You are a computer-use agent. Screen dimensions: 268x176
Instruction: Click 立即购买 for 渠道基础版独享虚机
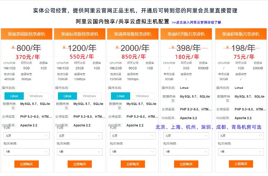pyautogui.click(x=27, y=164)
